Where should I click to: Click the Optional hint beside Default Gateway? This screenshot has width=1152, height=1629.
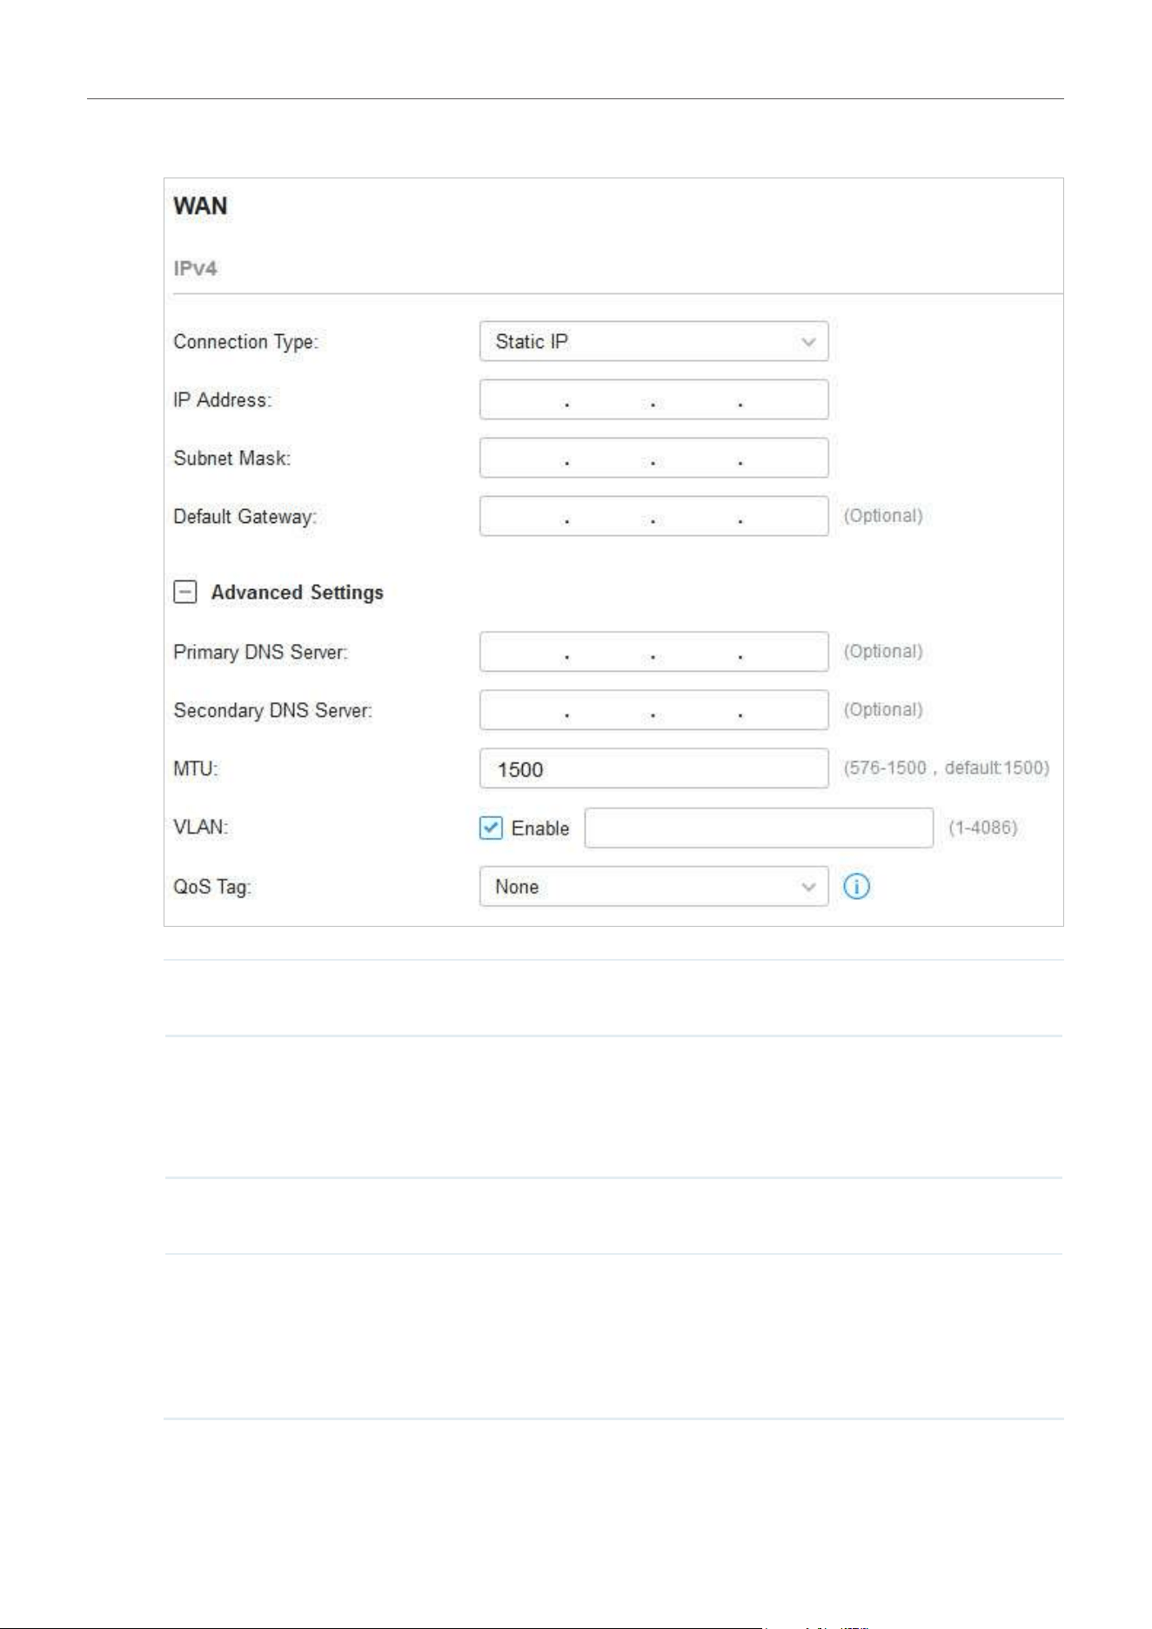[883, 516]
